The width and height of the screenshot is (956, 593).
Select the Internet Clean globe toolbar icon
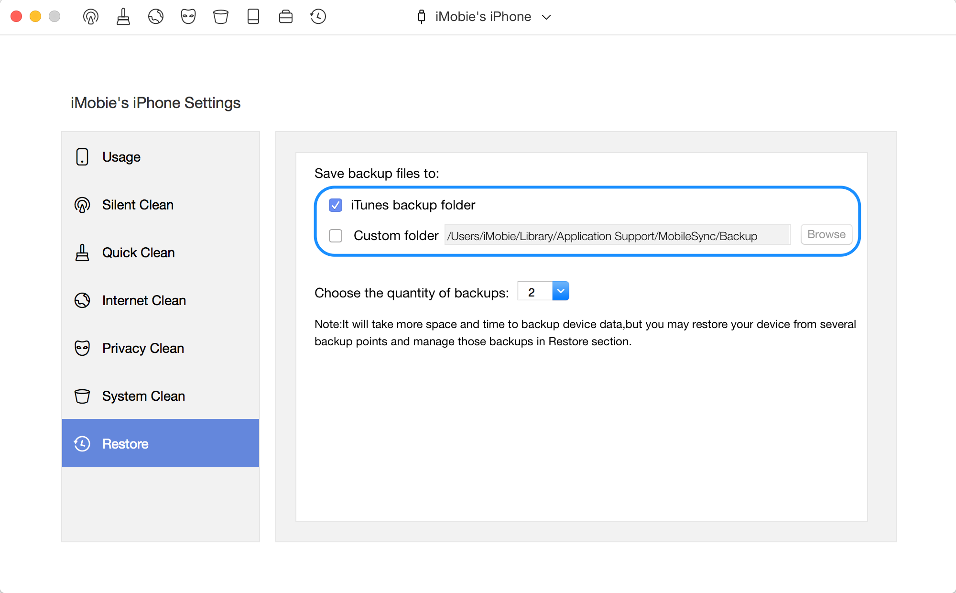[156, 17]
